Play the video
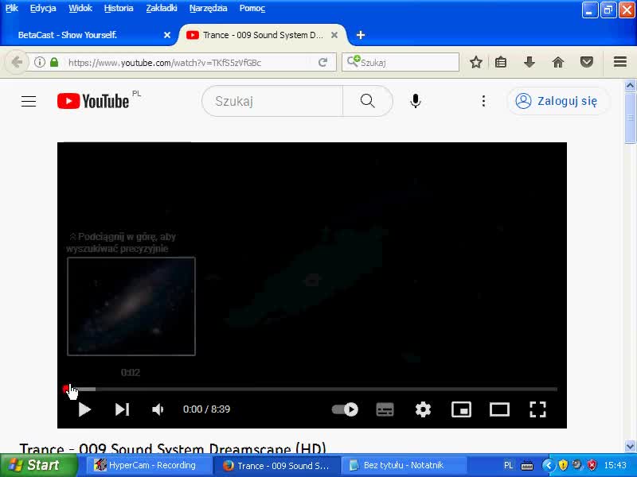The height and width of the screenshot is (477, 637). click(x=84, y=409)
